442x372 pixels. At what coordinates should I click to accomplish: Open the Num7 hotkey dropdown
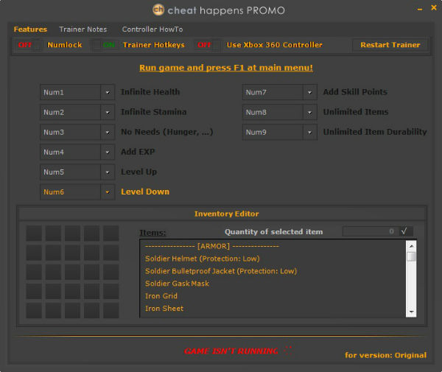point(310,92)
